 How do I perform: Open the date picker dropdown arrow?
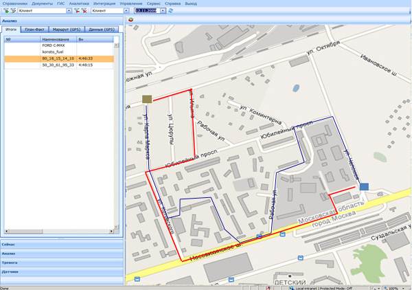pyautogui.click(x=163, y=11)
